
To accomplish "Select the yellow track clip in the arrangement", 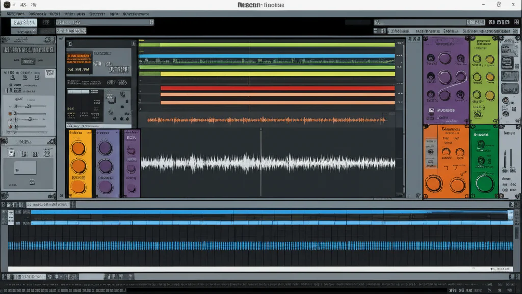I will tap(277, 73).
